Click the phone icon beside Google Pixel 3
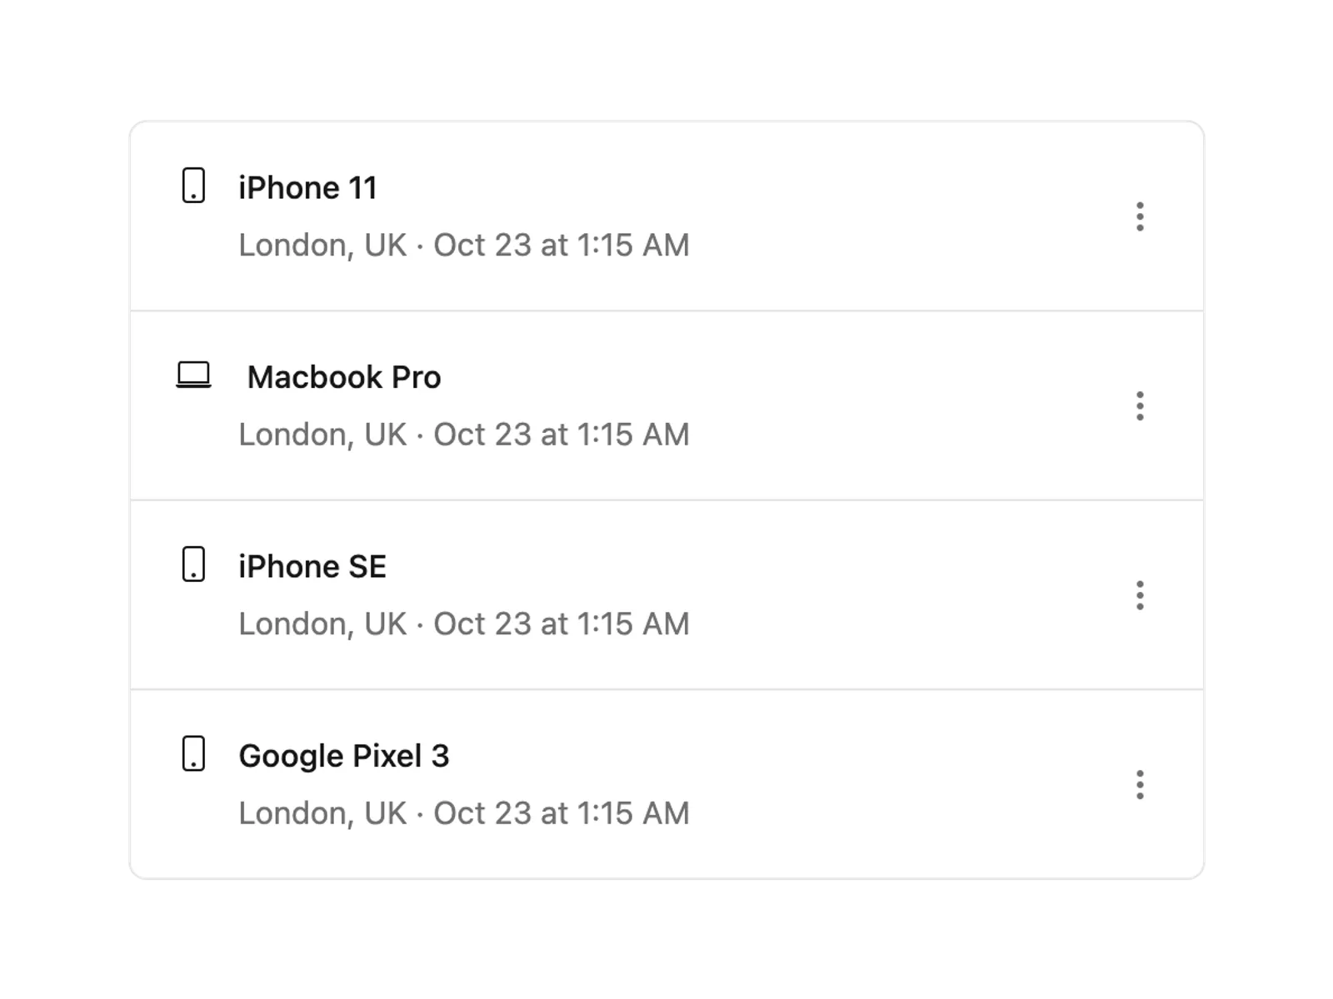 pos(193,753)
